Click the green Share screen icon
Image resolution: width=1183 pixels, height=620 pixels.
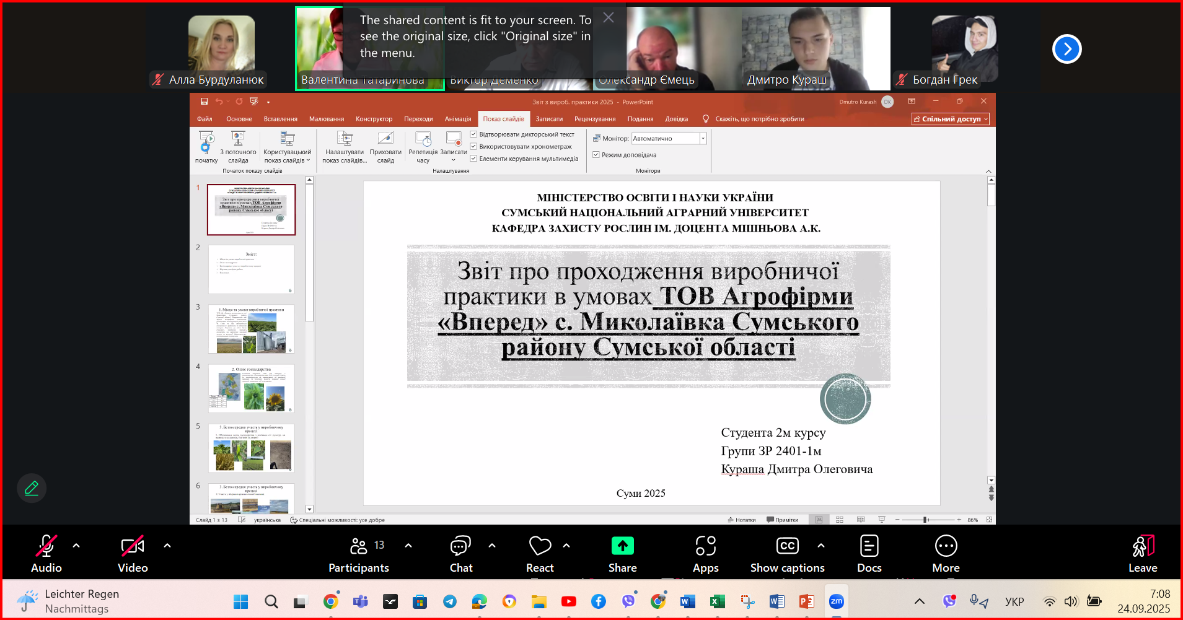(622, 547)
